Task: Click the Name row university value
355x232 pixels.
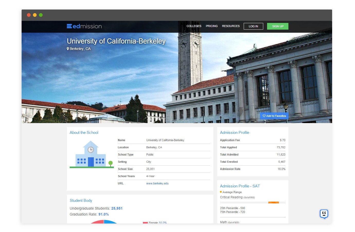Action: (x=165, y=140)
